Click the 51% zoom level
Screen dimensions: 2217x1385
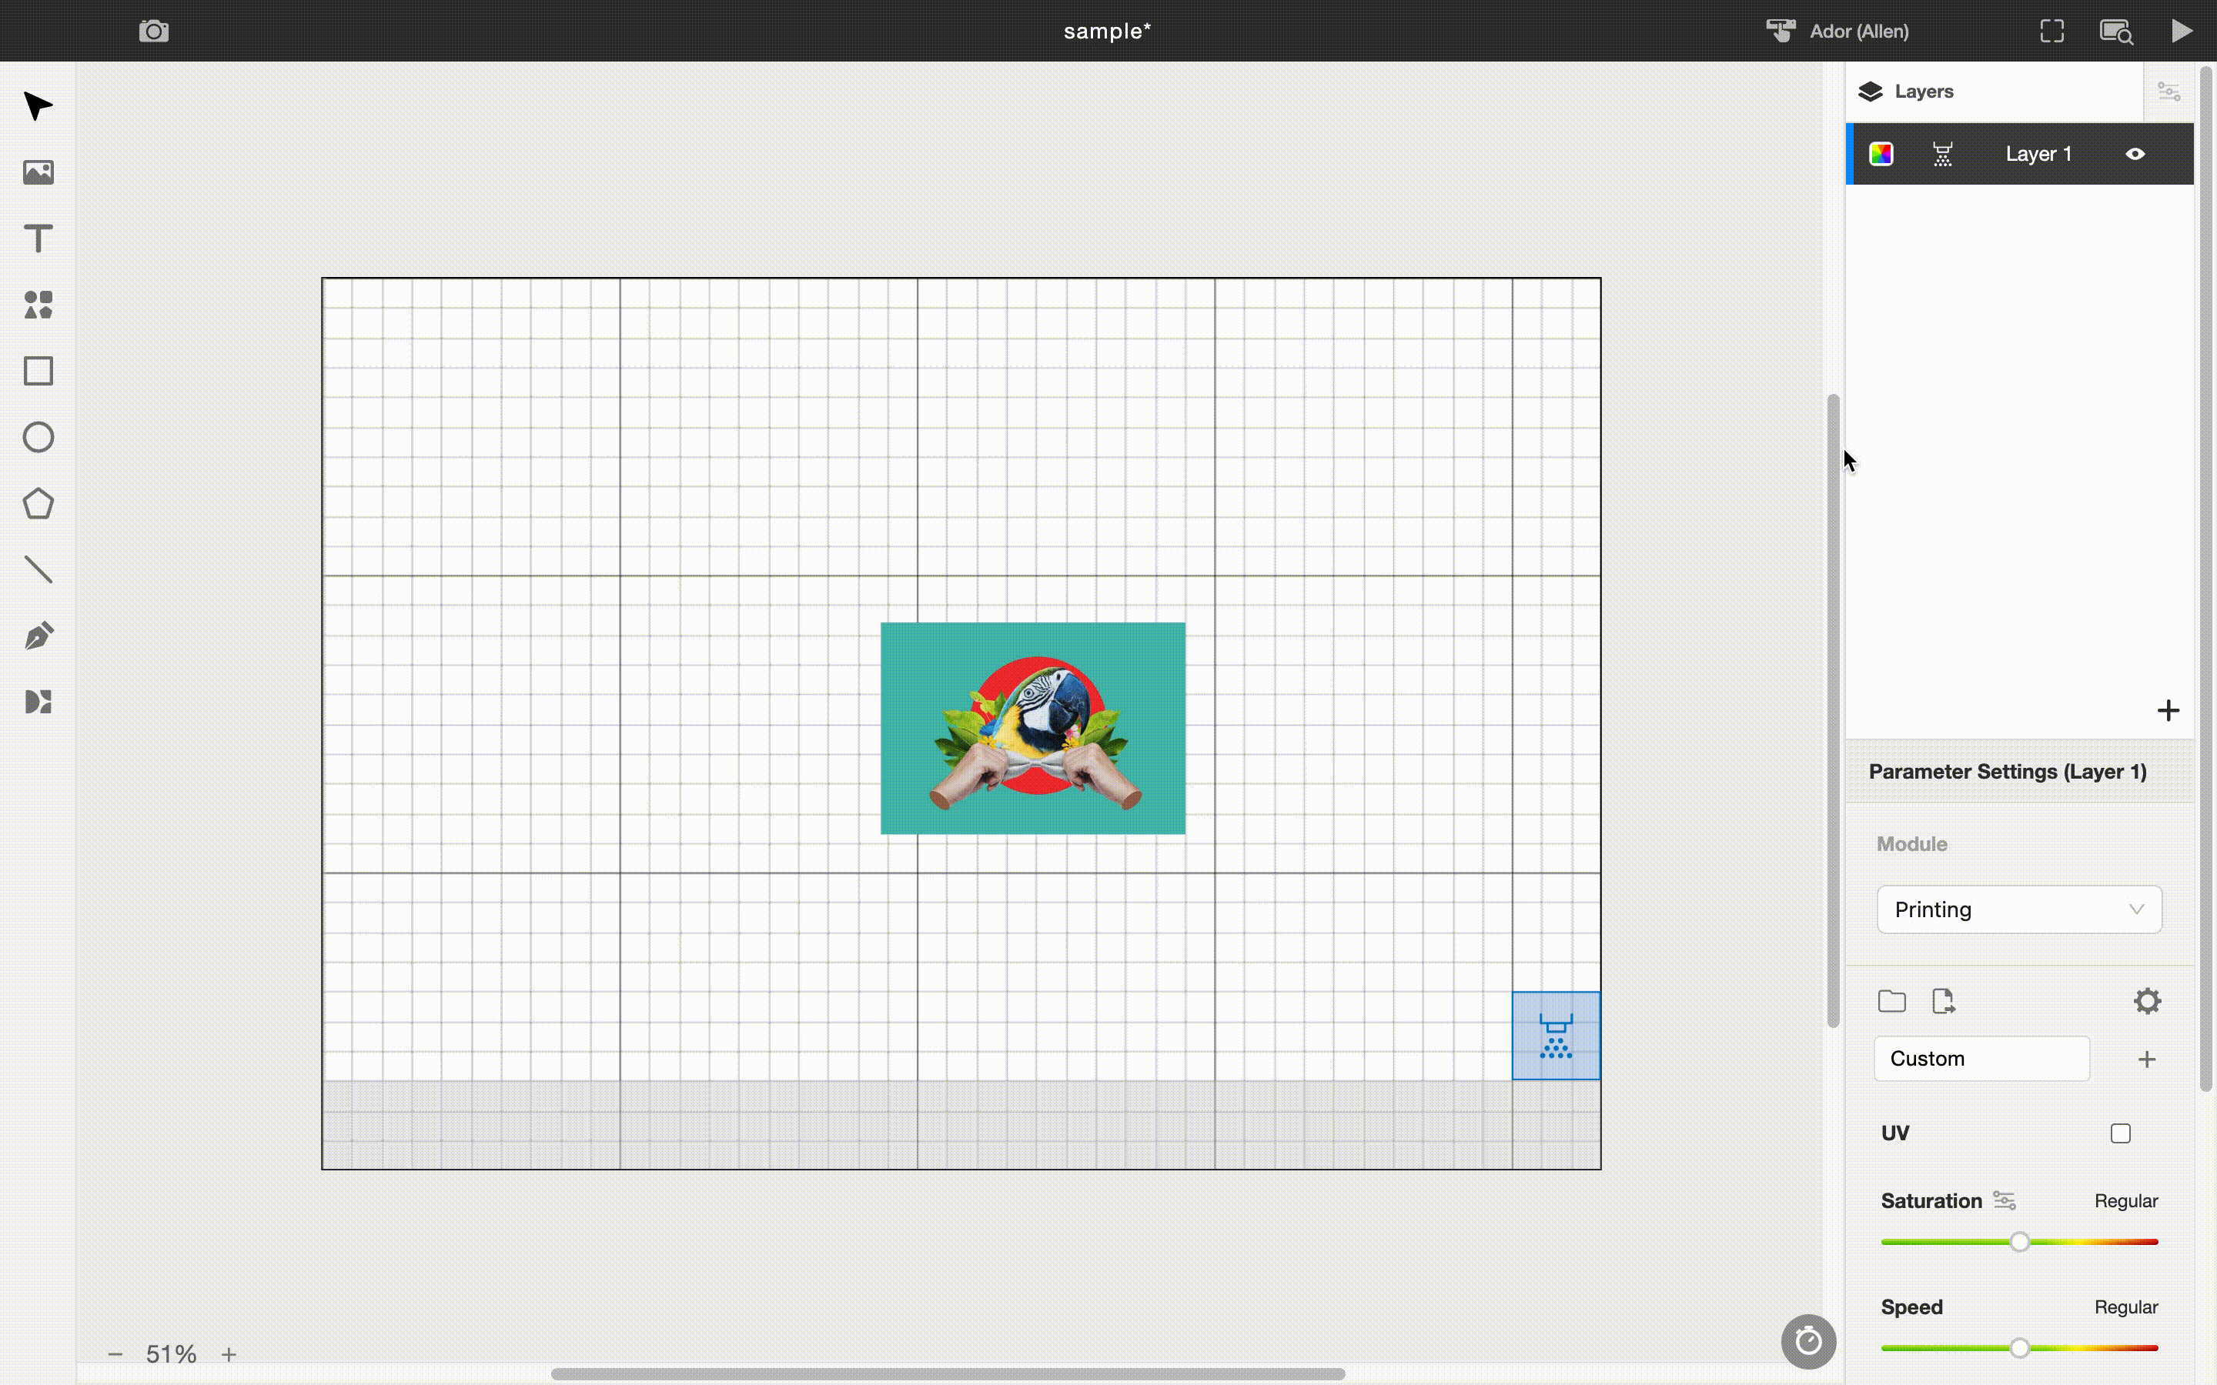coord(172,1354)
